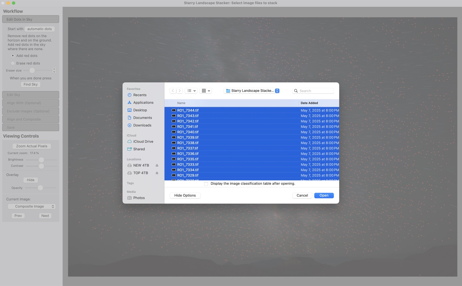Click the Find Sky button

pos(31,84)
